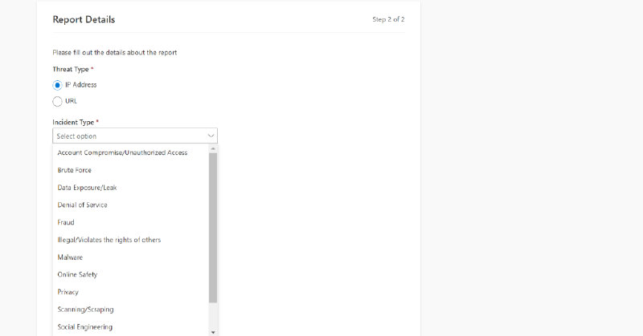Click the 'Select option' placeholder text field
Screen dimensions: 643x336
(x=121, y=136)
